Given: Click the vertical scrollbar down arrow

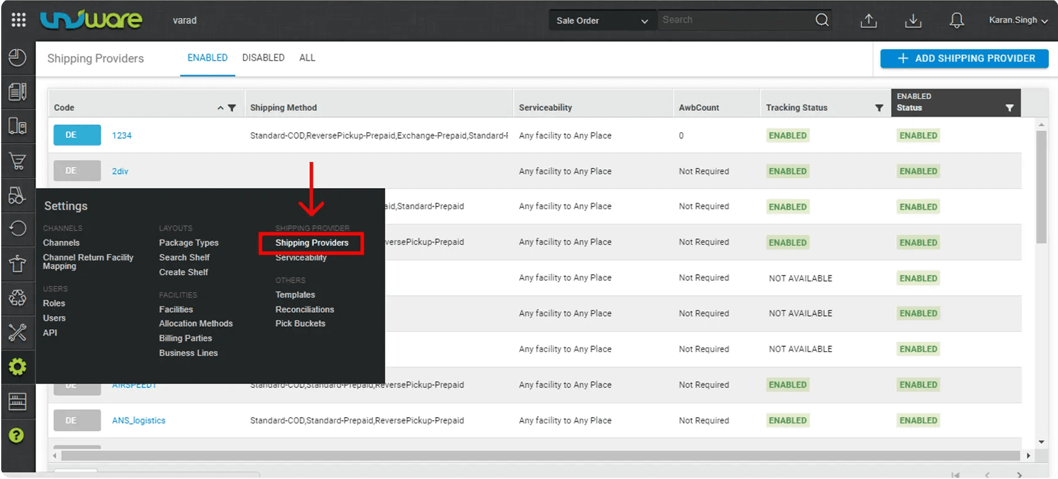Looking at the screenshot, I should point(1042,442).
